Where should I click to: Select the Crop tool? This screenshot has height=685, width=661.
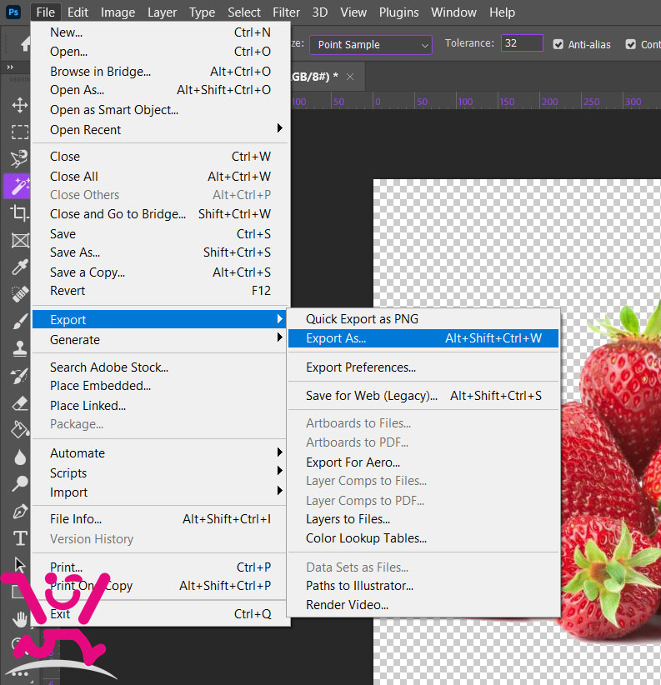(19, 212)
